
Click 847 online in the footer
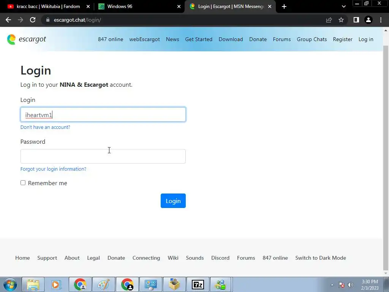pos(275,258)
